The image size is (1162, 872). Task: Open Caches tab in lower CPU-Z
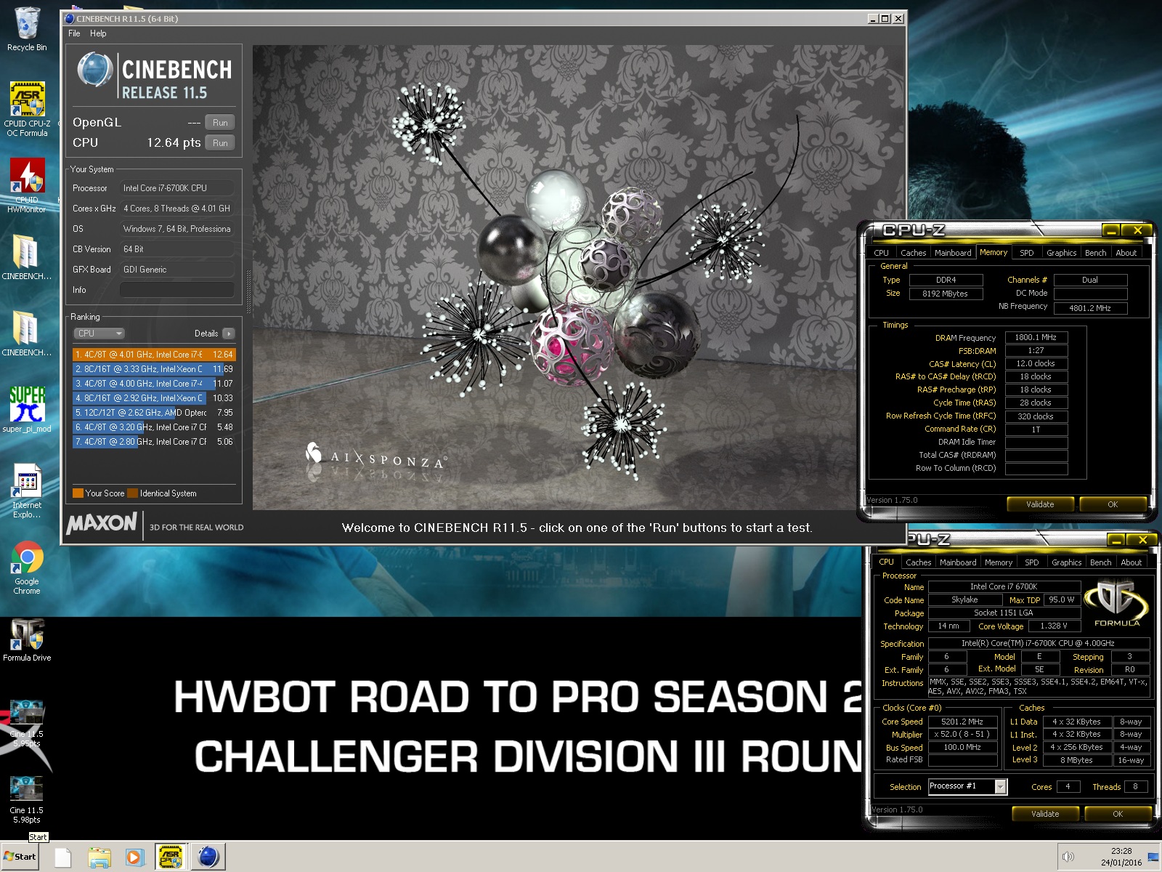(x=918, y=562)
